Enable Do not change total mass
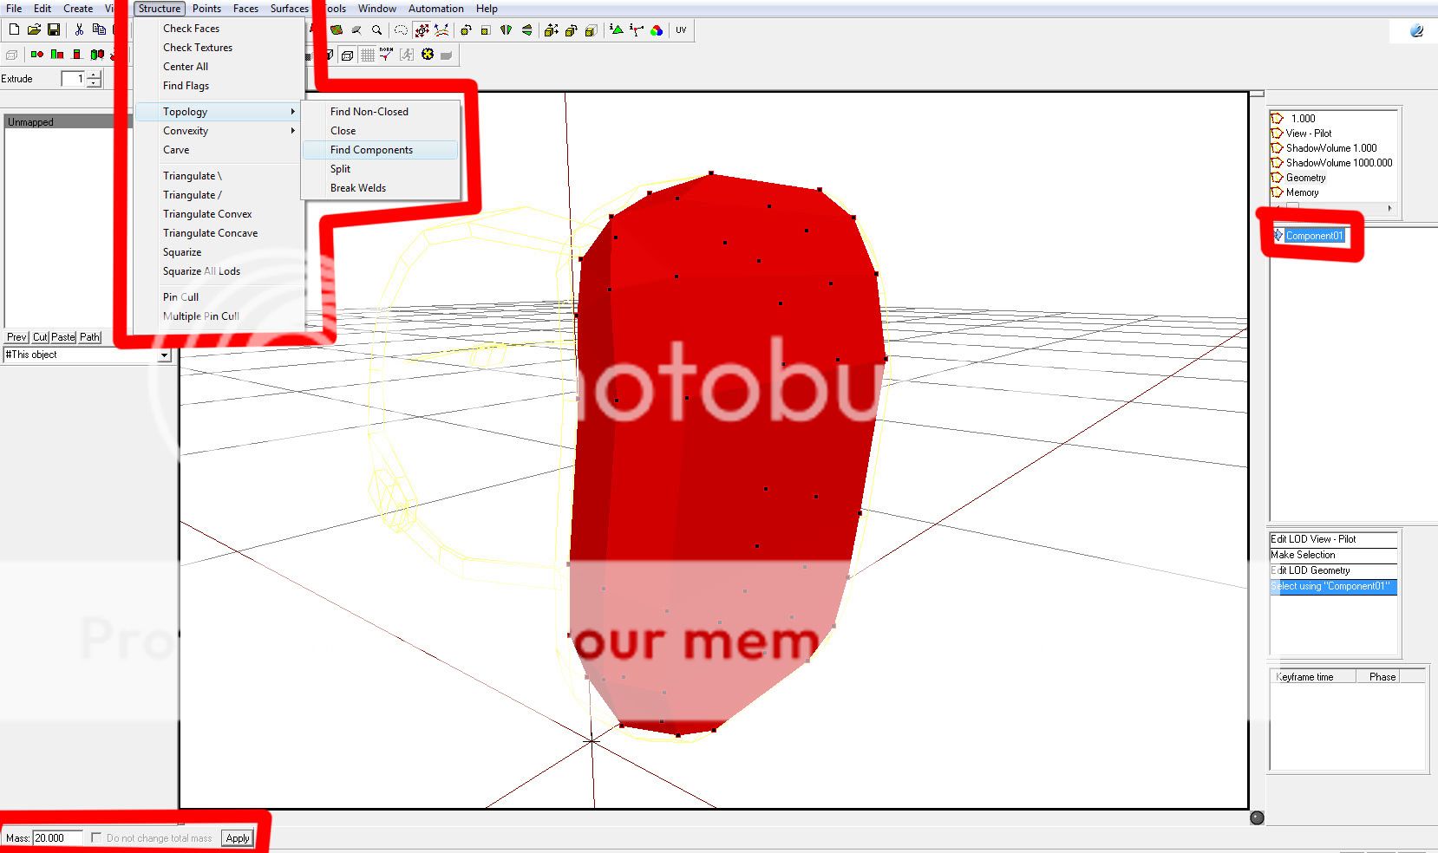Image resolution: width=1438 pixels, height=853 pixels. 96,837
